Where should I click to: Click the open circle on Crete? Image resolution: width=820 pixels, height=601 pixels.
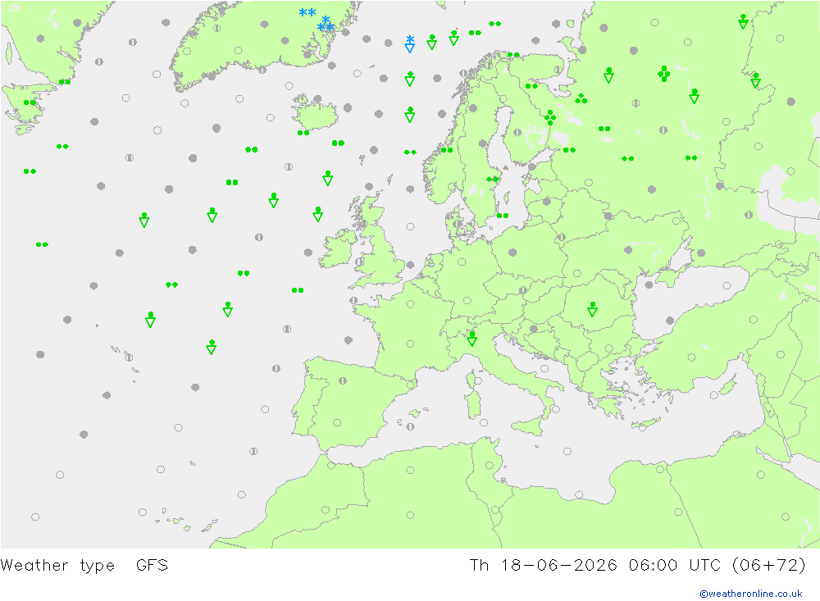(643, 427)
